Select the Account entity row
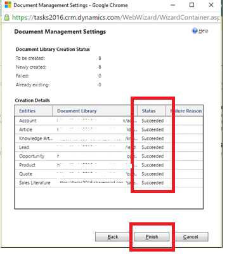This screenshot has width=234, height=256. [x=109, y=121]
